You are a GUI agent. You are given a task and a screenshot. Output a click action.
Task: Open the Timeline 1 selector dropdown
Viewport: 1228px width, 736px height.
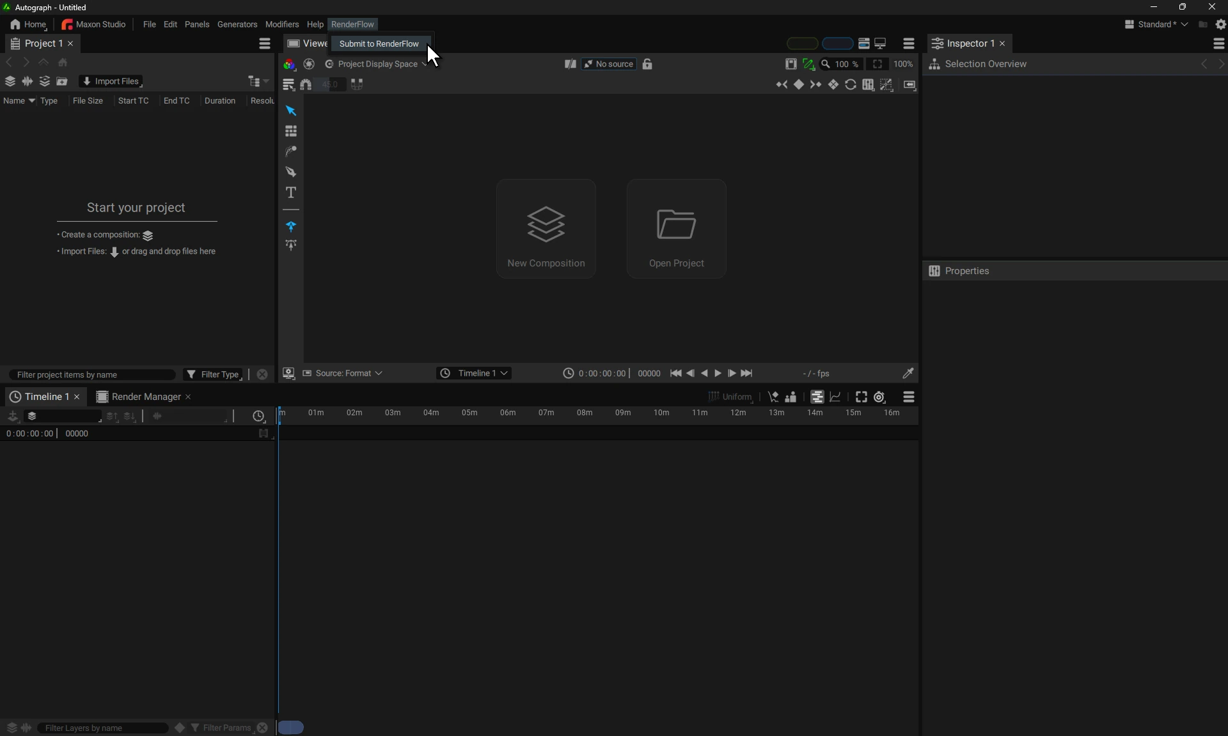474,373
